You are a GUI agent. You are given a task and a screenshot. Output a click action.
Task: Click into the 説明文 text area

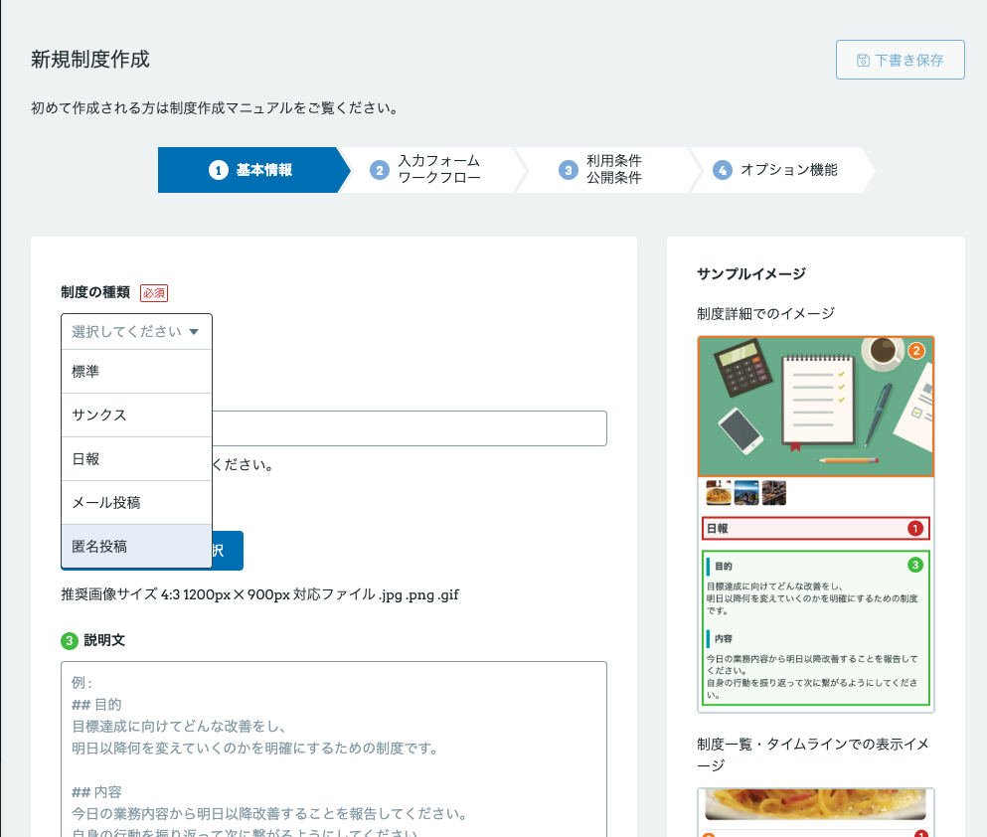[x=334, y=749]
